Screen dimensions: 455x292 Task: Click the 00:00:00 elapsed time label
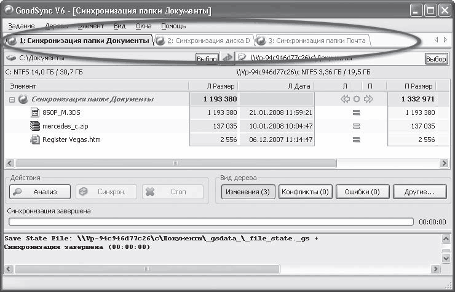[432, 222]
